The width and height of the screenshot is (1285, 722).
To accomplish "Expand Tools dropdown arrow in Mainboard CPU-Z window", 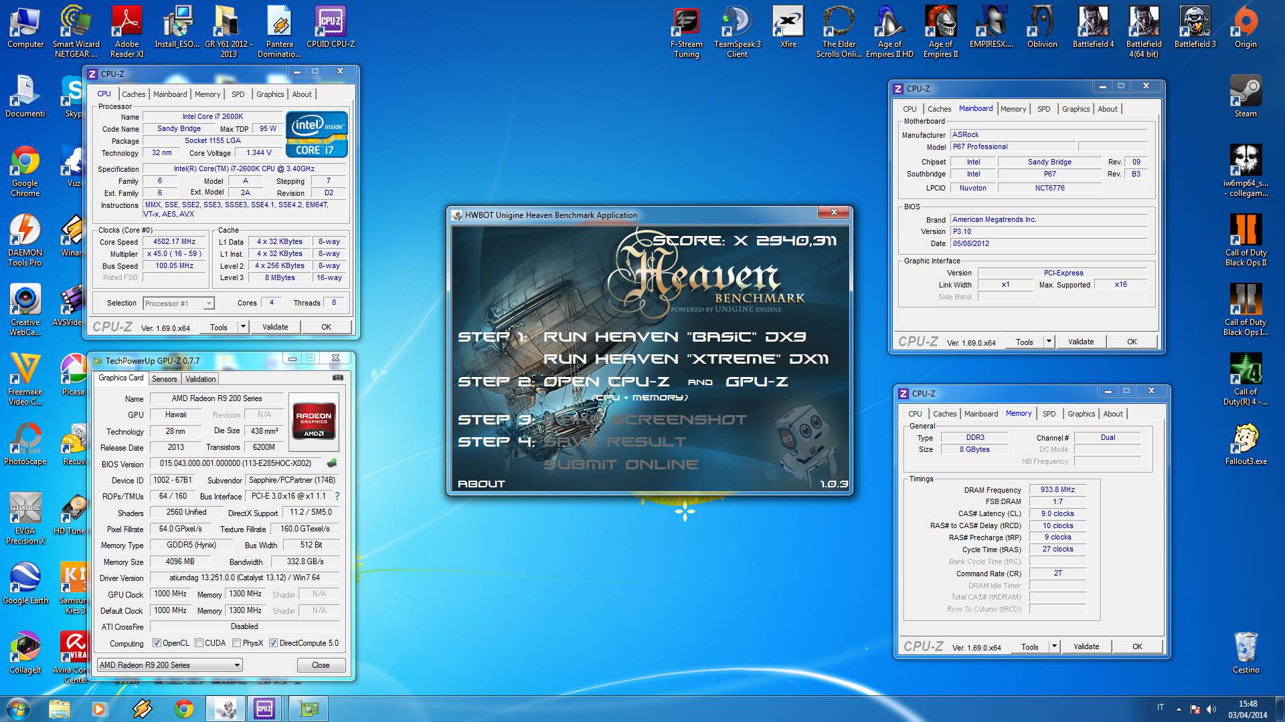I will [x=1049, y=342].
